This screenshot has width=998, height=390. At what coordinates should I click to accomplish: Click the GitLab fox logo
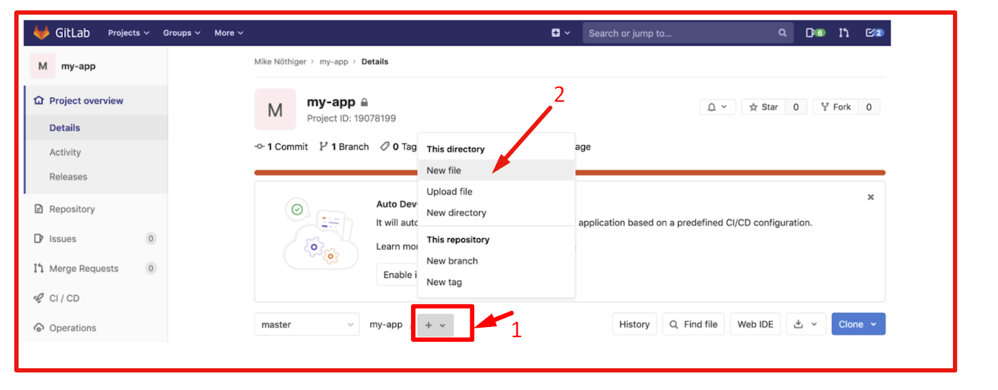pos(41,32)
